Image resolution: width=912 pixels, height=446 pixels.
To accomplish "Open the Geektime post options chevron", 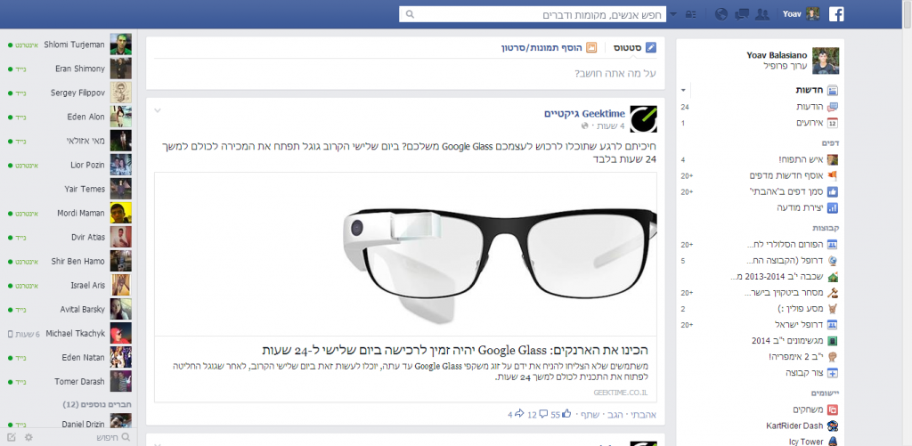I will [157, 109].
